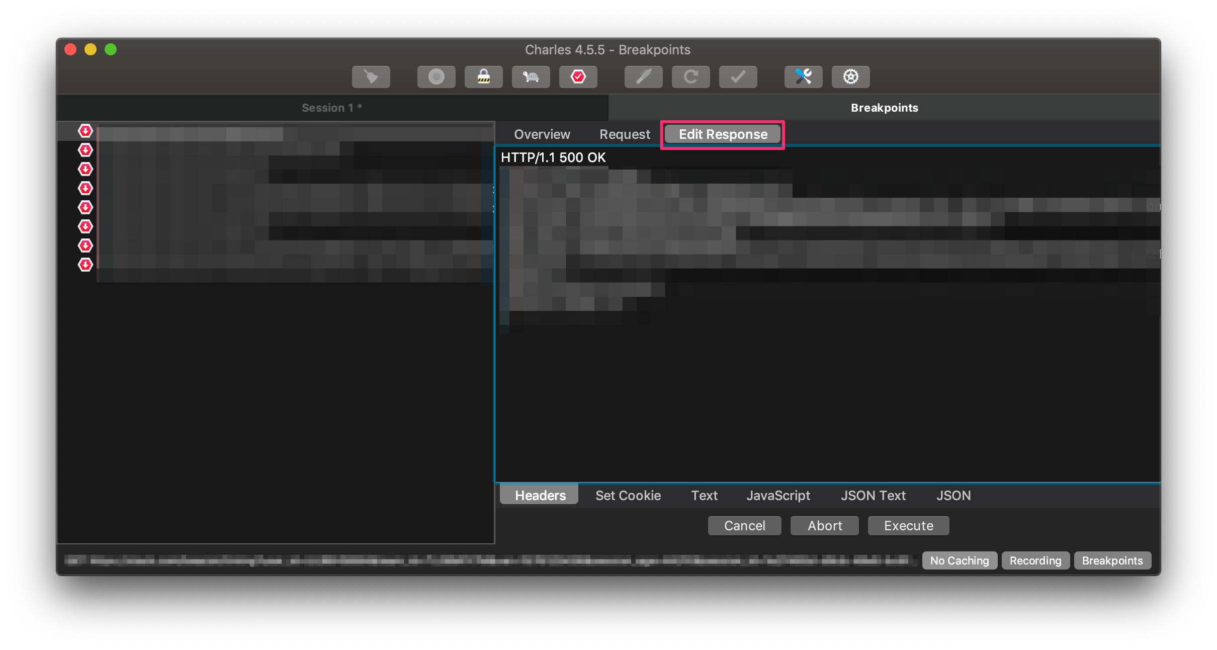Click the Abort button

(825, 526)
